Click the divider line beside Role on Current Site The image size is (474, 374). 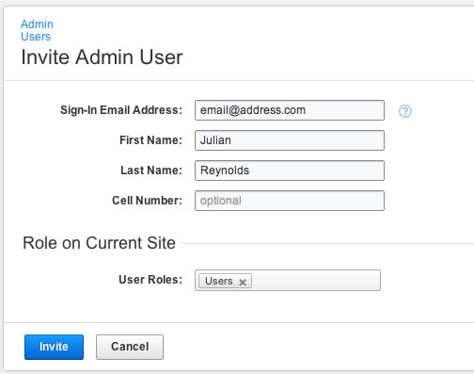327,243
